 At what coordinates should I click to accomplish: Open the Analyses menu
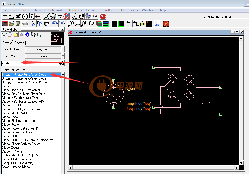75,10
